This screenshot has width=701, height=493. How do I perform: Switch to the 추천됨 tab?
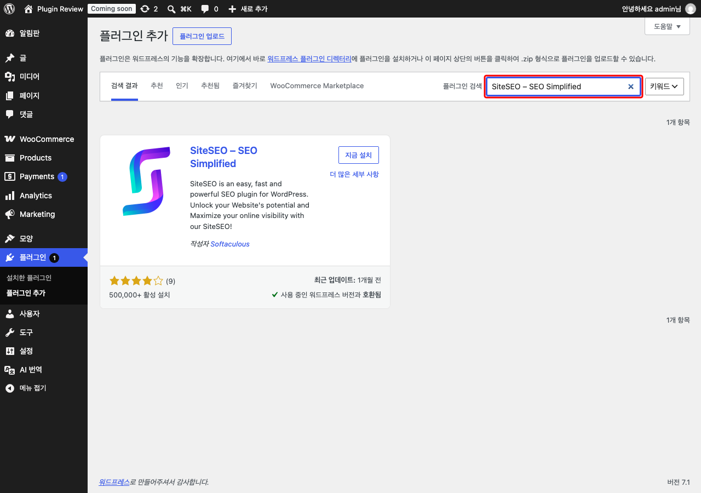[x=210, y=86]
